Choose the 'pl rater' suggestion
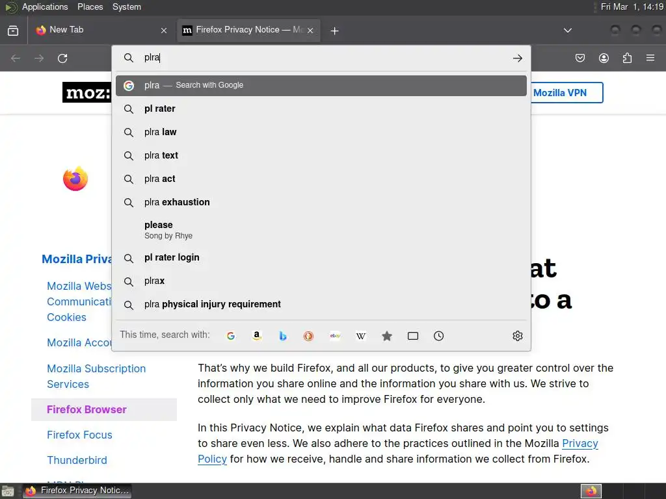666x499 pixels. click(x=321, y=109)
